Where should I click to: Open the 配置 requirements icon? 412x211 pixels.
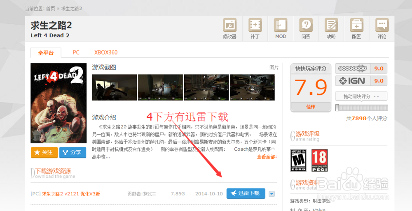[356, 28]
